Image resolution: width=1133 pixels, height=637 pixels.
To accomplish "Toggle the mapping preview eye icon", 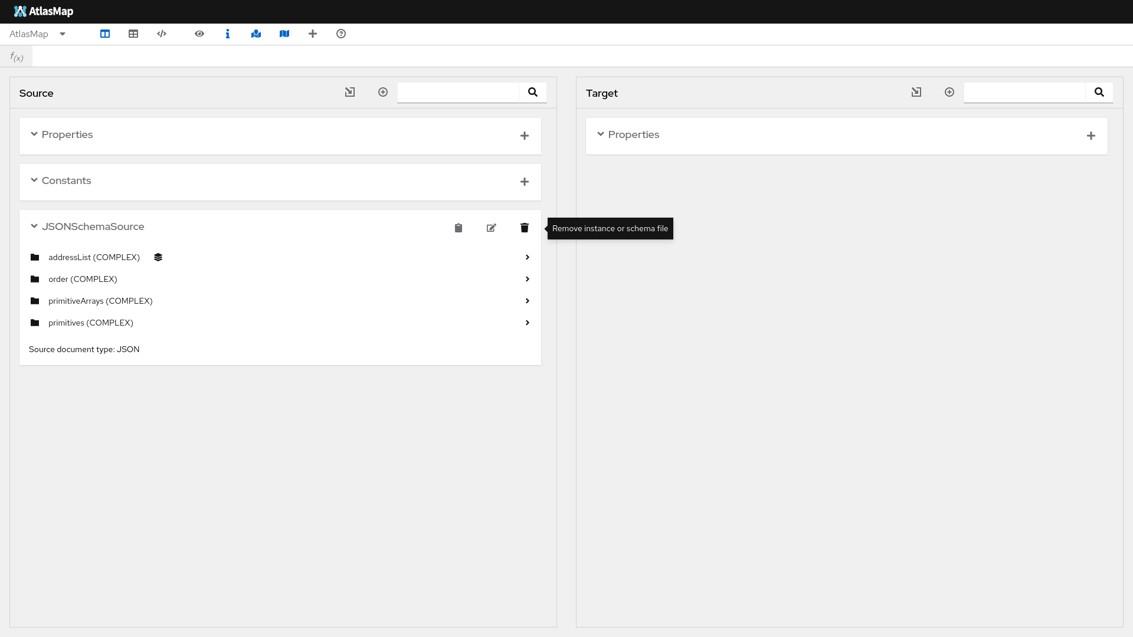I will (x=199, y=34).
